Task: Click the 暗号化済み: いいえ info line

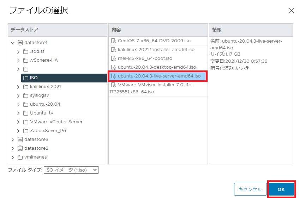Action: coord(230,68)
